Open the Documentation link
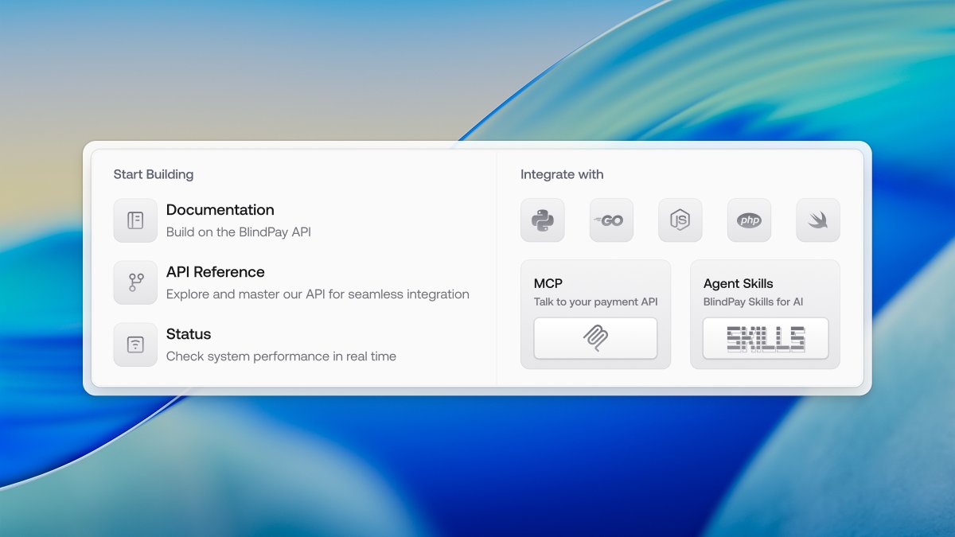Image resolution: width=955 pixels, height=537 pixels. point(220,210)
